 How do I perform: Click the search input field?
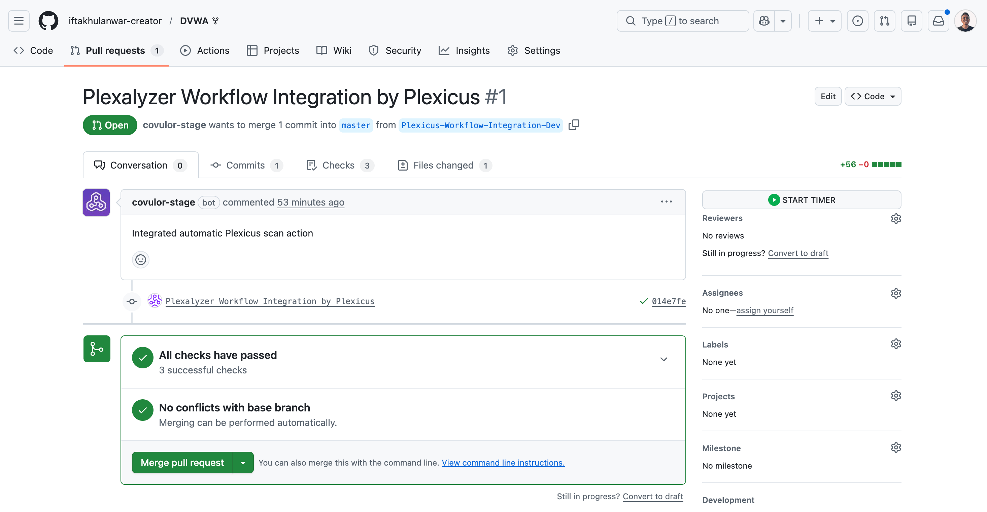pos(682,21)
